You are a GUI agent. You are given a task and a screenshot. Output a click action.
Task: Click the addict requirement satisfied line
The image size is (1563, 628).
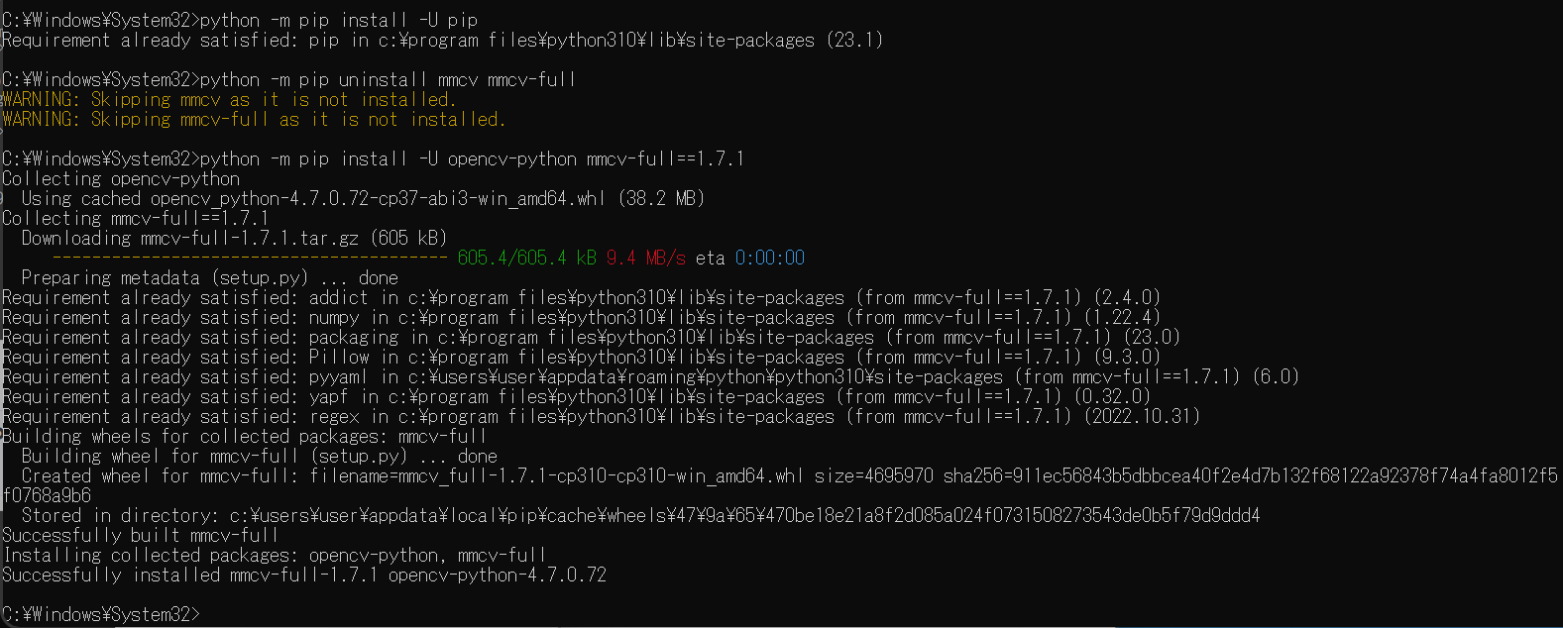tap(581, 297)
